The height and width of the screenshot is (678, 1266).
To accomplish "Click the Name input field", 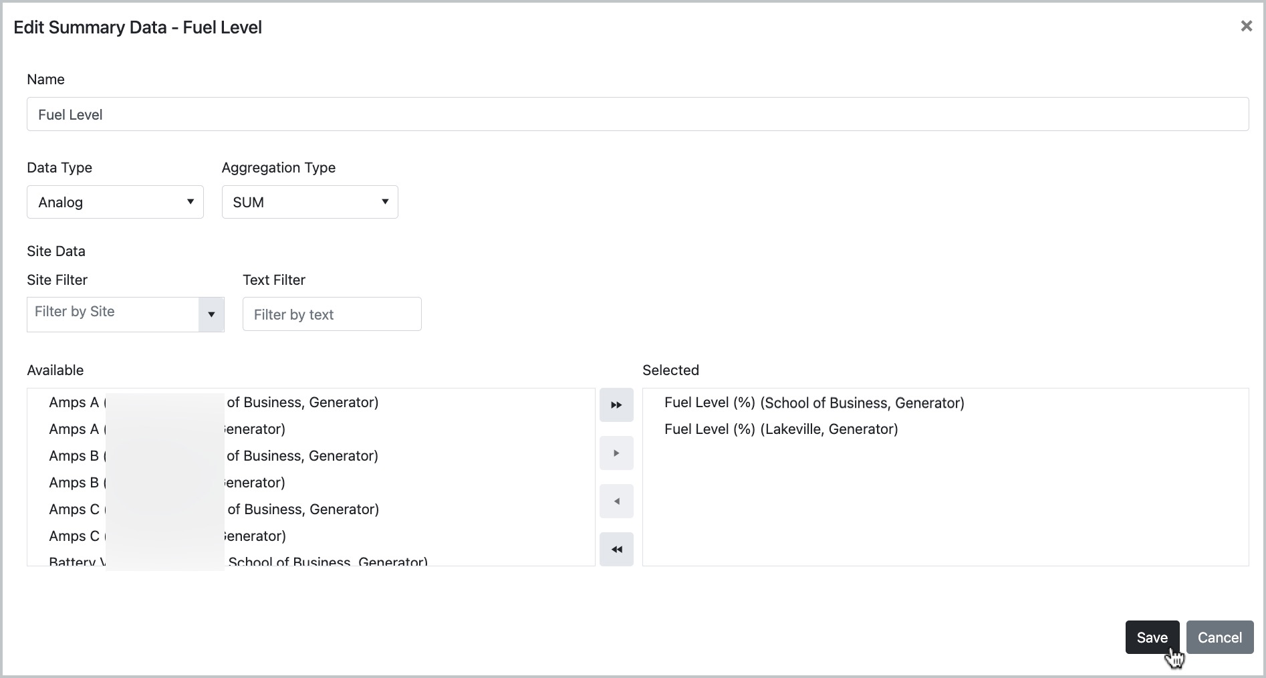I will pos(637,114).
